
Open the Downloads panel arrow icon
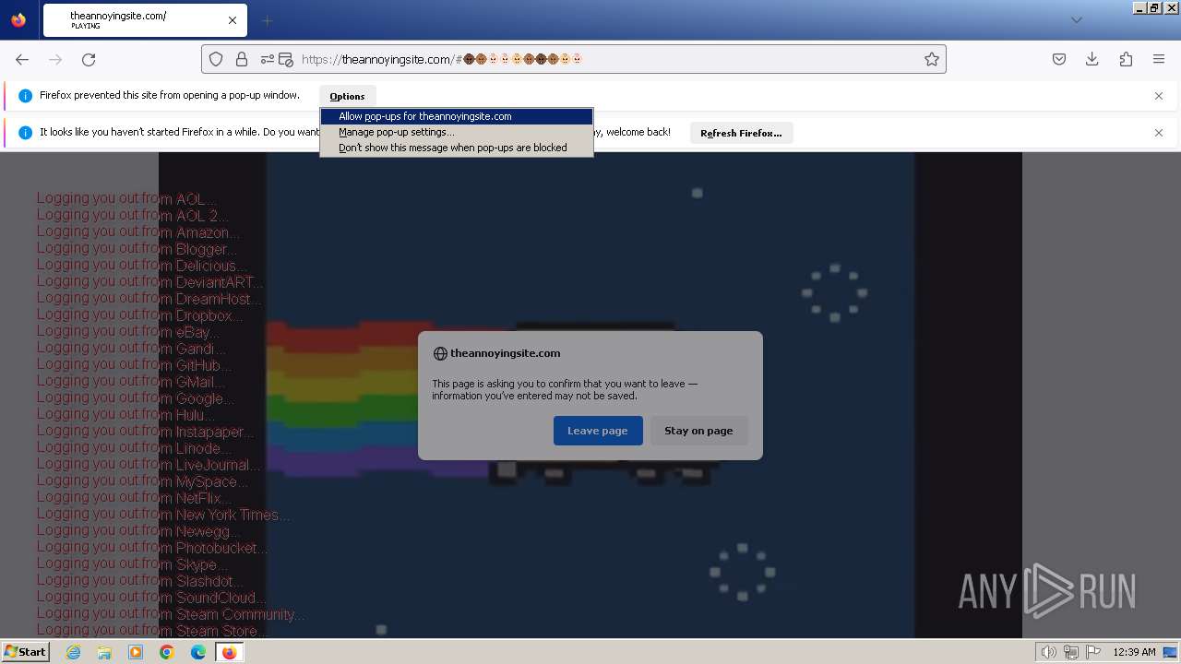[1092, 59]
